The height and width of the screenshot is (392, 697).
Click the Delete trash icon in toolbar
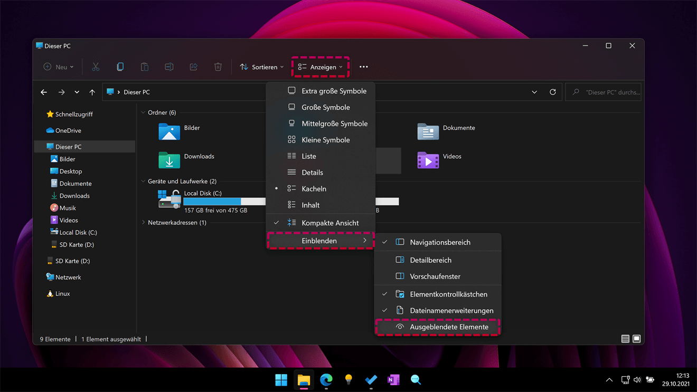[218, 67]
